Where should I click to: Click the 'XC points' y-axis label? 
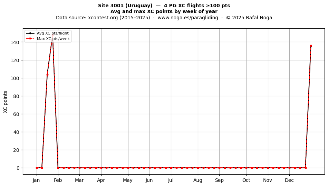(6, 102)
